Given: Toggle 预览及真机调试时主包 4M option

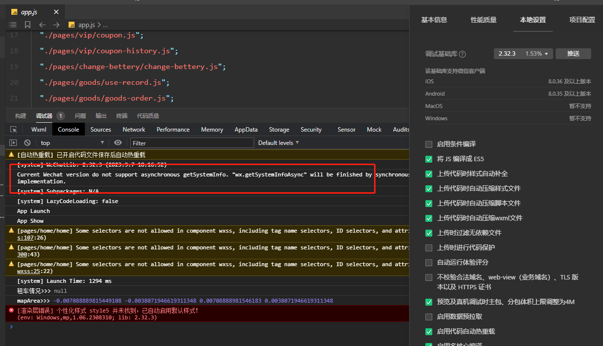Looking at the screenshot, I should pyautogui.click(x=429, y=302).
